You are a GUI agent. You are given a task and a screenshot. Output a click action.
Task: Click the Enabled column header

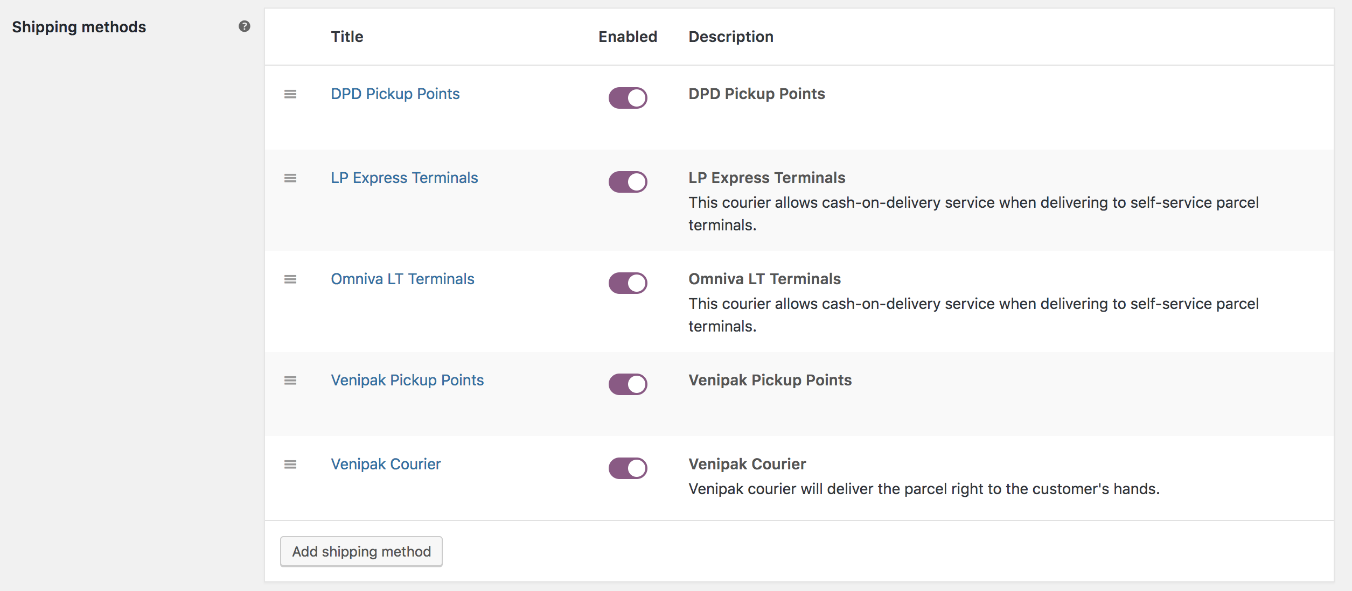tap(628, 37)
